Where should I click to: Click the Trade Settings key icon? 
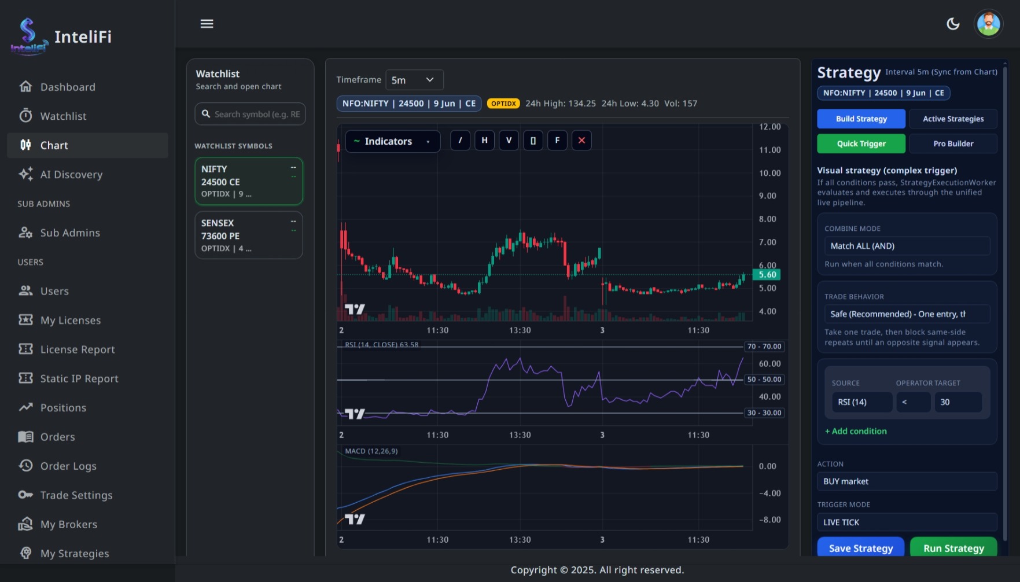(25, 495)
